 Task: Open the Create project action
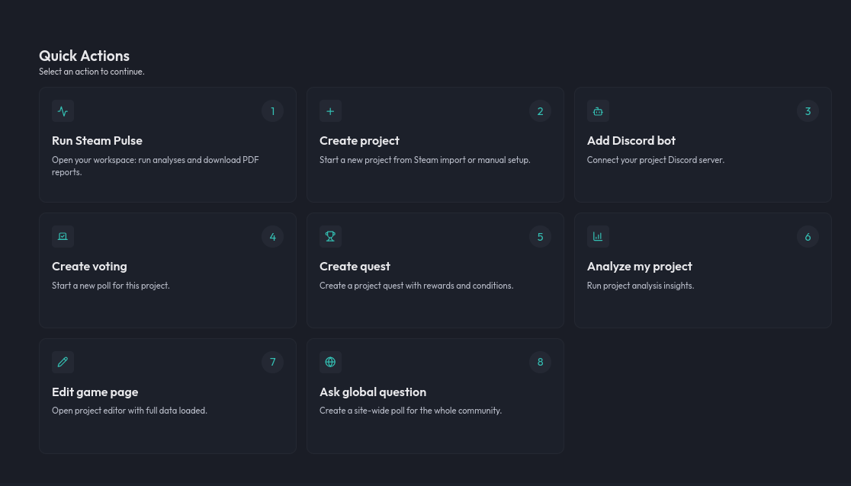[435, 145]
